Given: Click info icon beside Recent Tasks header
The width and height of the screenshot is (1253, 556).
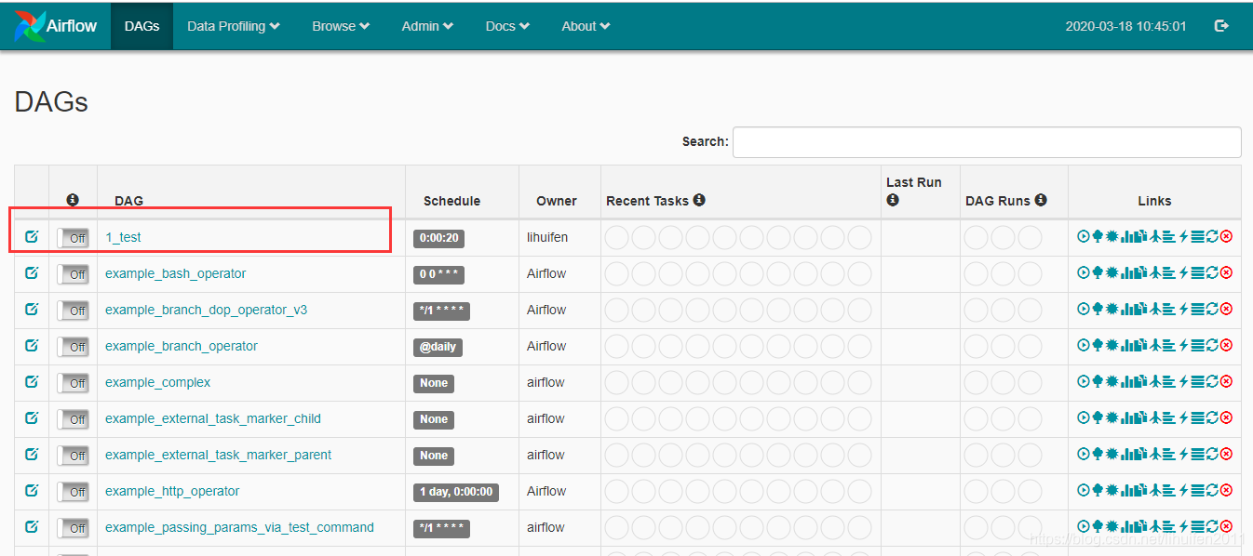Looking at the screenshot, I should tap(699, 200).
